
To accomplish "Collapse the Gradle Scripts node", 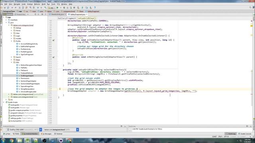I will [x=4, y=102].
